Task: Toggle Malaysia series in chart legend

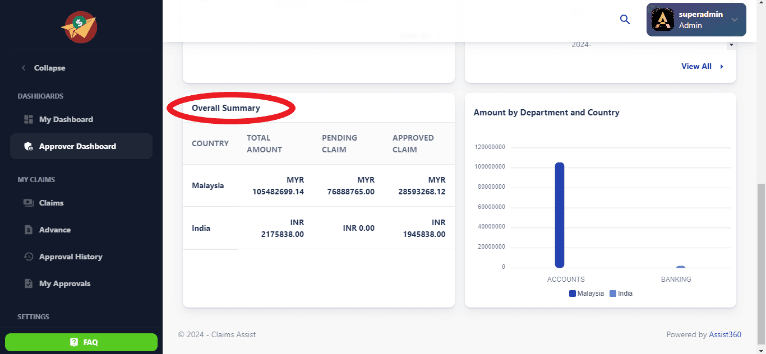Action: pyautogui.click(x=587, y=294)
